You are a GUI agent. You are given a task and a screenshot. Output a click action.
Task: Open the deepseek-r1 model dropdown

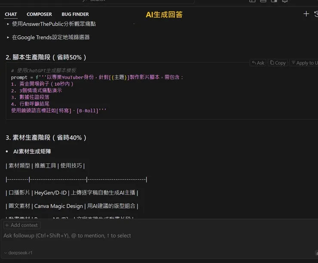click(x=18, y=253)
